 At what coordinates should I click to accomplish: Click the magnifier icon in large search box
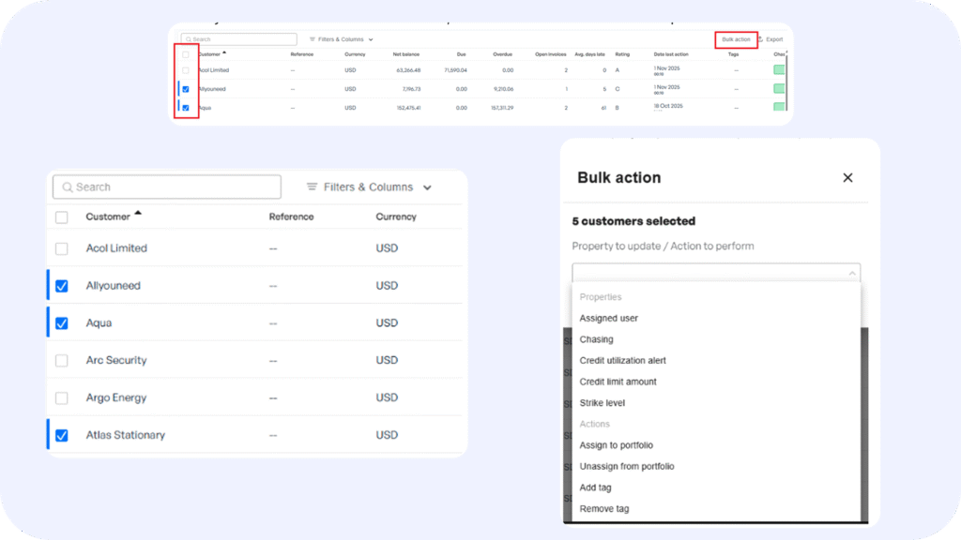pyautogui.click(x=68, y=187)
